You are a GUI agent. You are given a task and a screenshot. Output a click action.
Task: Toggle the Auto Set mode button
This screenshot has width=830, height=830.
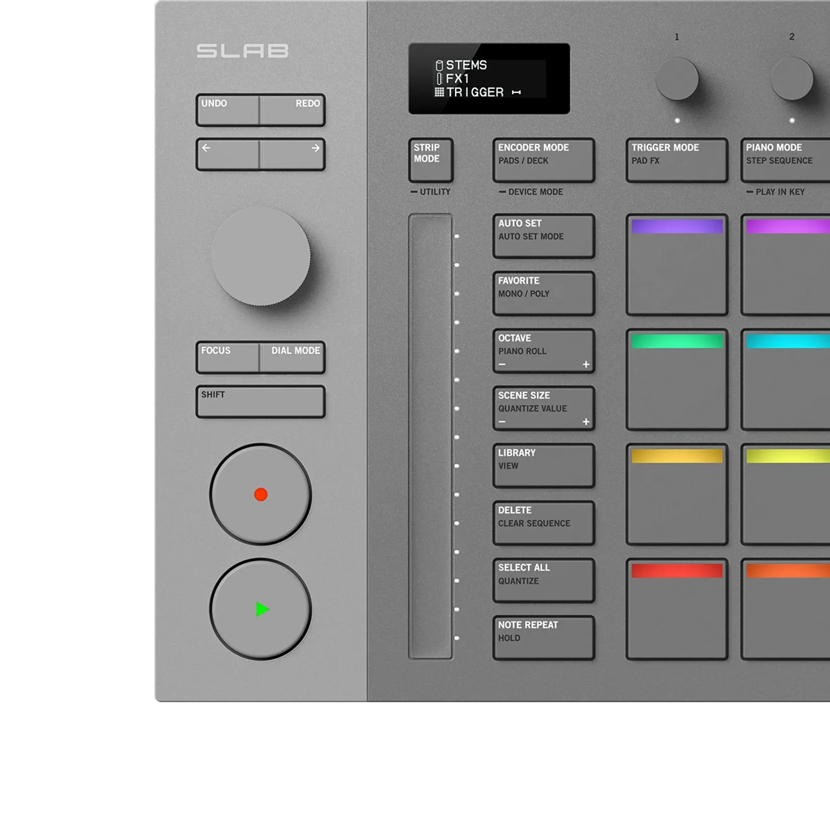543,236
